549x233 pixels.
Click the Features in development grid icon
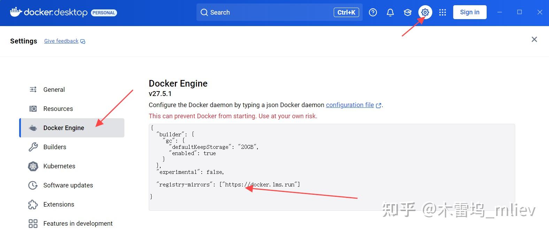point(33,224)
